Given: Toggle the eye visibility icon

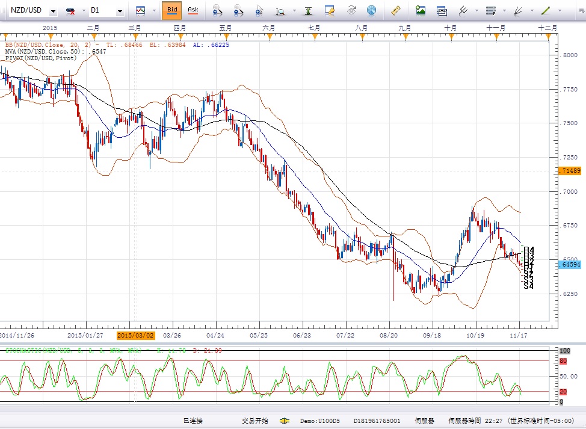Looking at the screenshot, I should (x=351, y=10).
